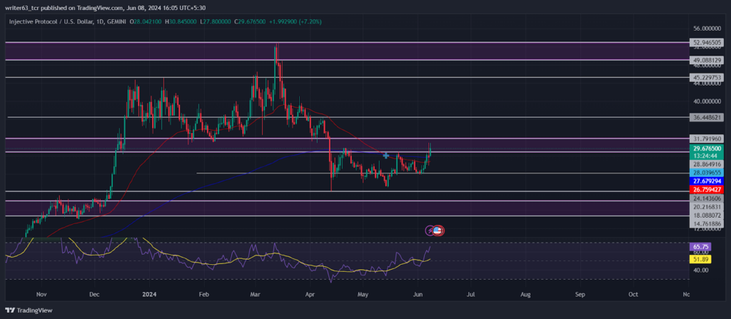This screenshot has width=731, height=319.
Task: Click the high value H30.845000
Action: pyautogui.click(x=181, y=21)
